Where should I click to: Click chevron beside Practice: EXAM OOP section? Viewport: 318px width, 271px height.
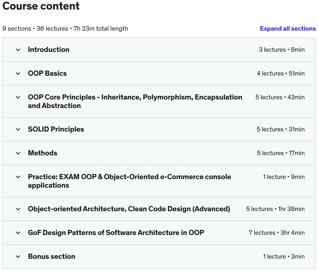click(18, 177)
